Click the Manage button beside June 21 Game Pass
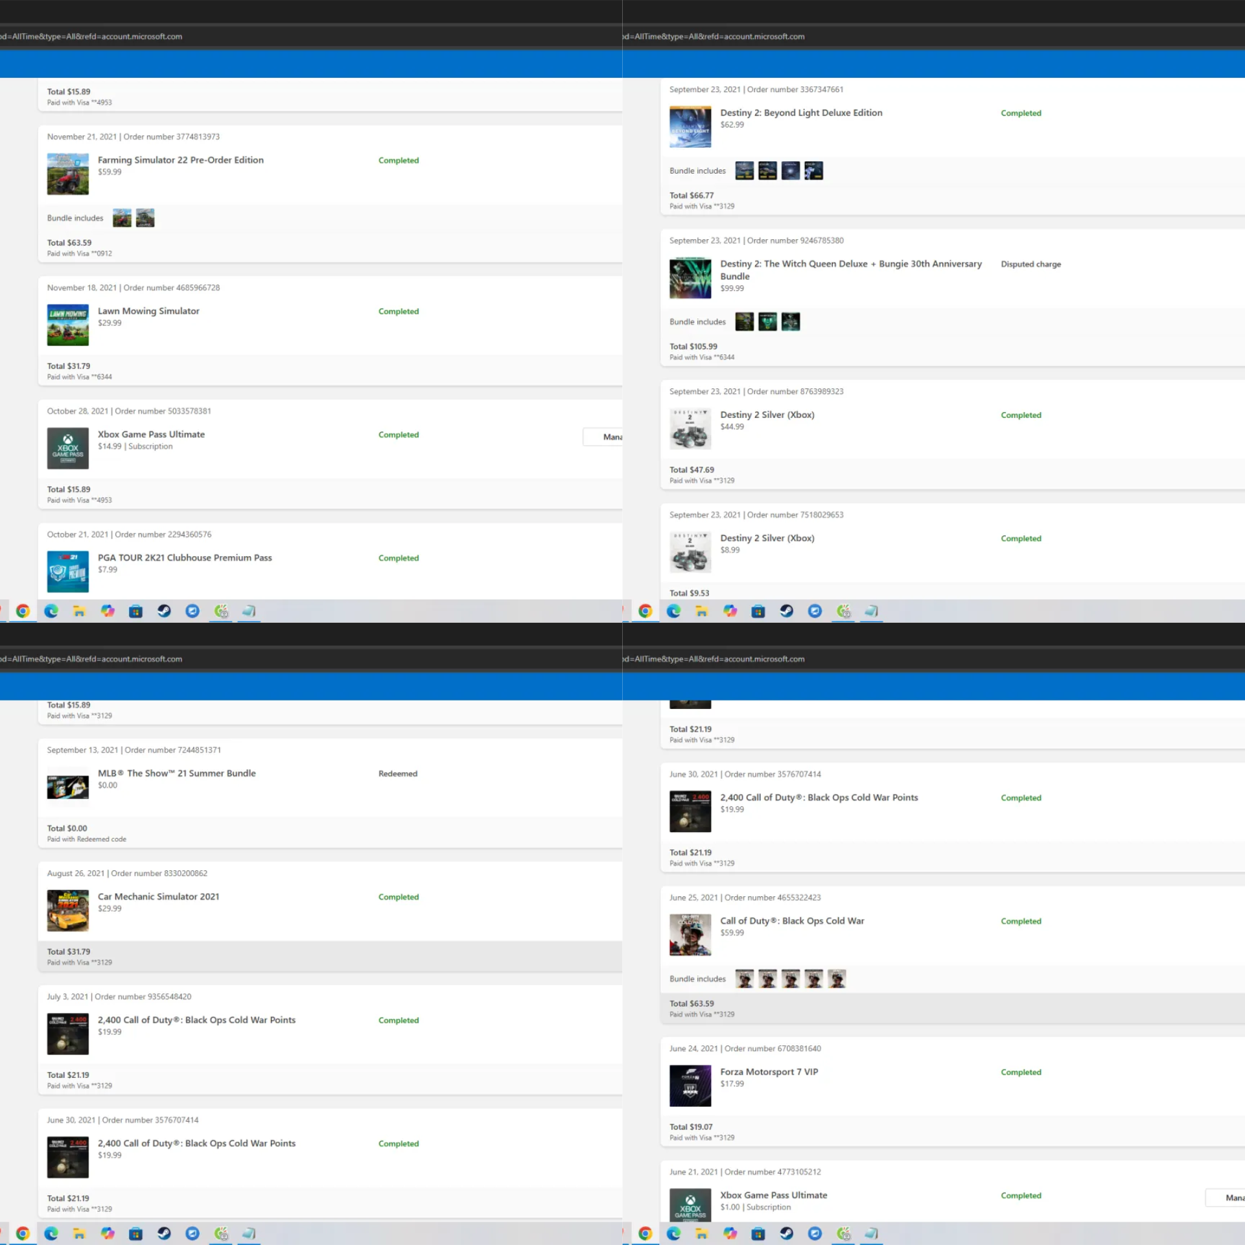 pyautogui.click(x=1225, y=1198)
